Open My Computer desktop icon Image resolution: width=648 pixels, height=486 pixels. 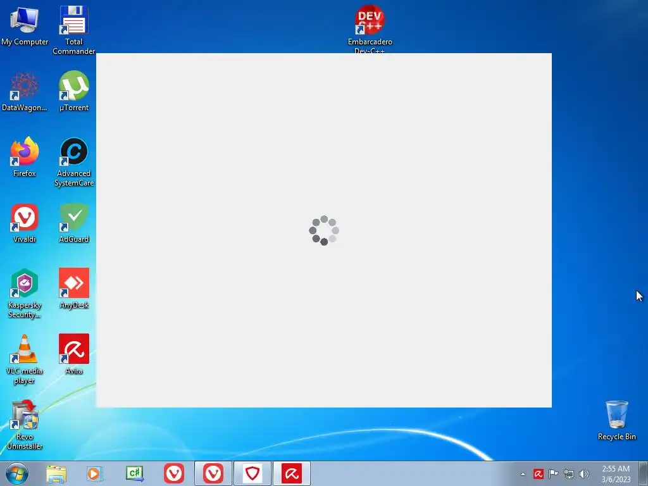click(x=25, y=25)
